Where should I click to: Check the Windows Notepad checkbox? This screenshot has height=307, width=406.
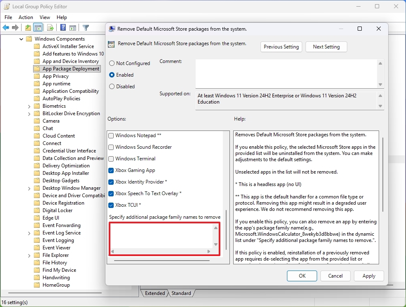coord(111,135)
